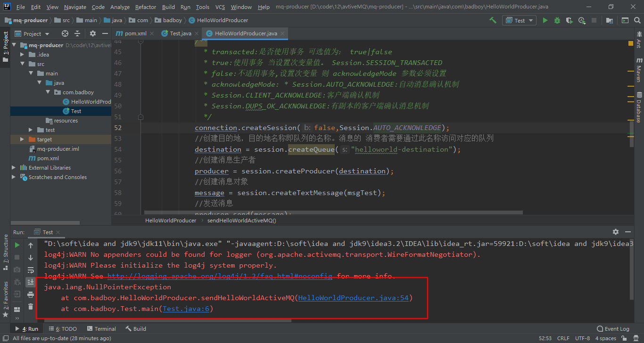644x343 pixels.
Task: Open Run panel settings gear
Action: point(615,232)
